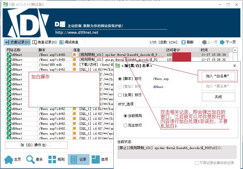Image resolution: width=243 pixels, height=169 pixels.
Task: Click /News.asp script path in dialog
Action: point(161,79)
